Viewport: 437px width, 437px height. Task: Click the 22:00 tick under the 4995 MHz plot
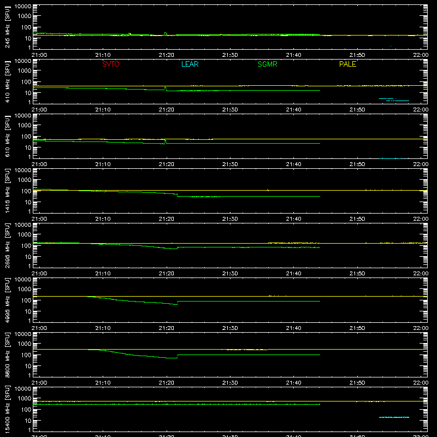pos(421,328)
